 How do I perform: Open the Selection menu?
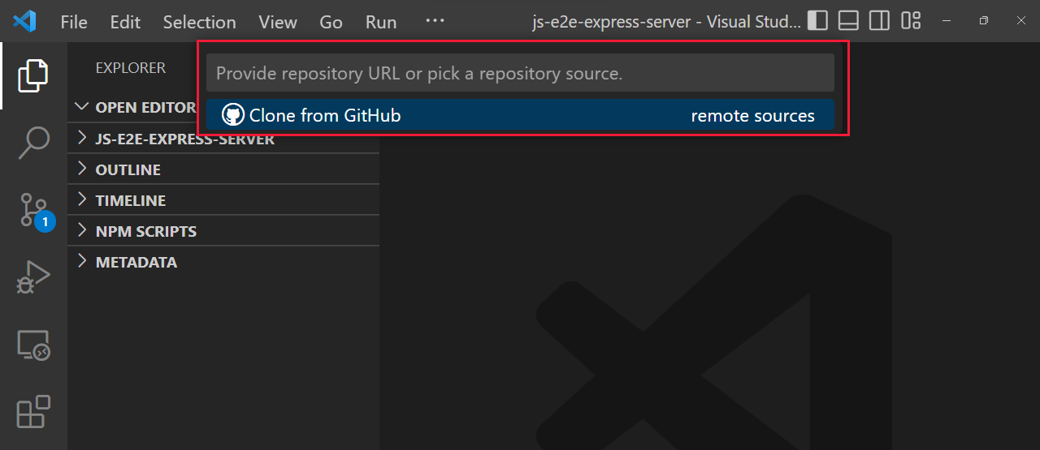[x=199, y=22]
